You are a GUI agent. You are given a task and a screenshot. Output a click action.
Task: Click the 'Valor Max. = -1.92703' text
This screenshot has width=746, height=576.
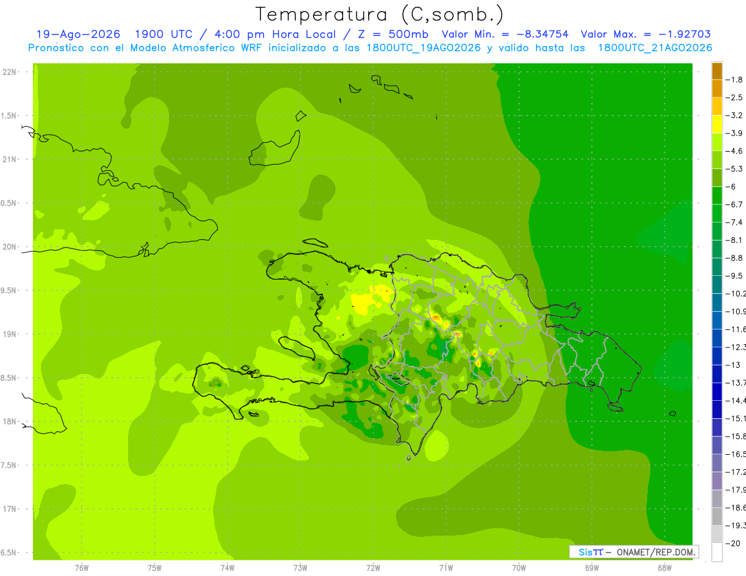coord(645,34)
